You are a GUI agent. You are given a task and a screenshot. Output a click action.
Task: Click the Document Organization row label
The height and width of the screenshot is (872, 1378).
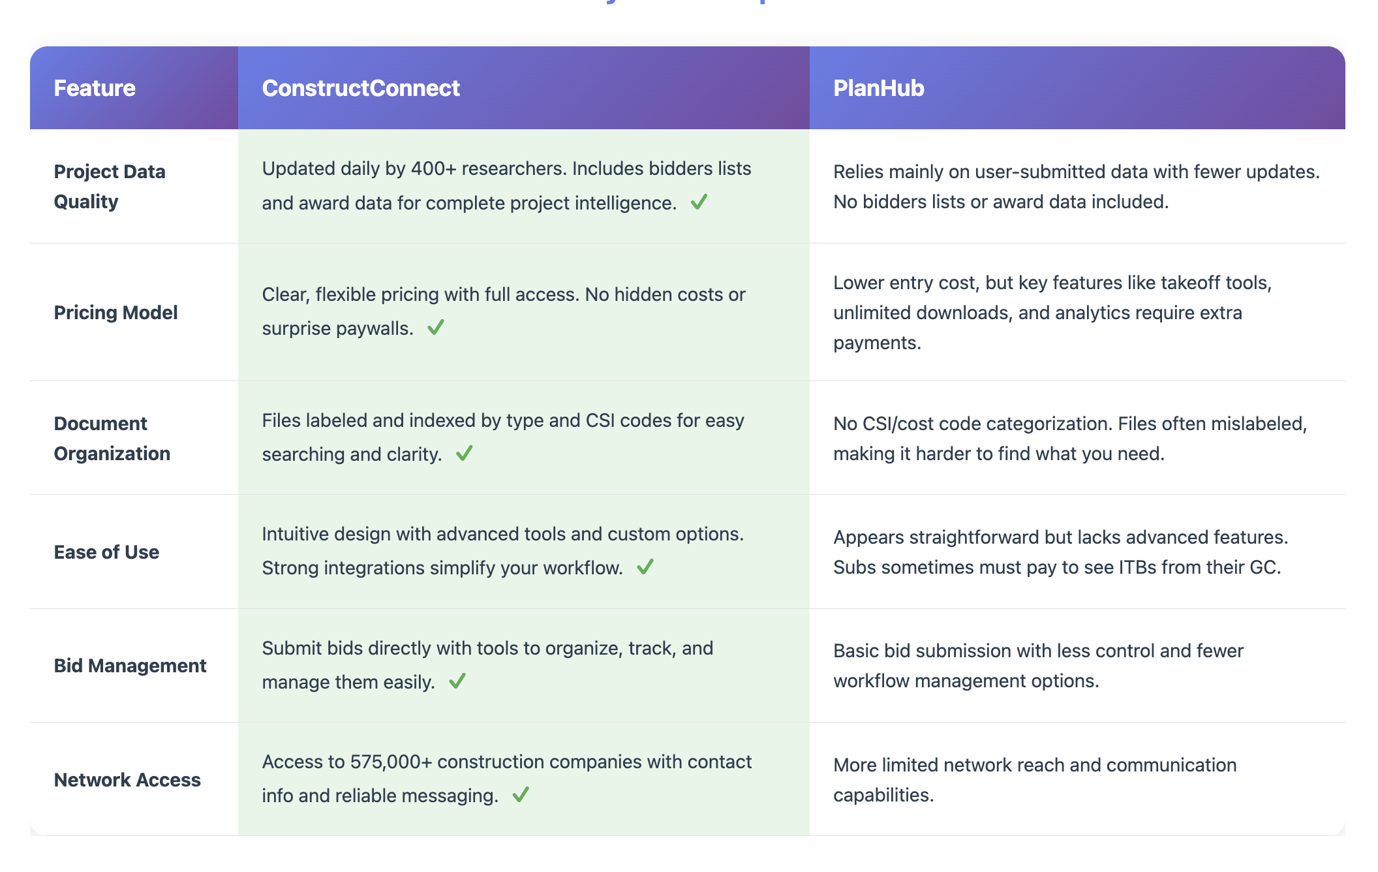[x=112, y=438]
